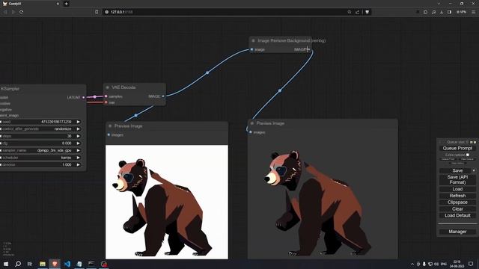Image resolution: width=479 pixels, height=269 pixels.
Task: Open a new browser tab
Action: point(67,4)
